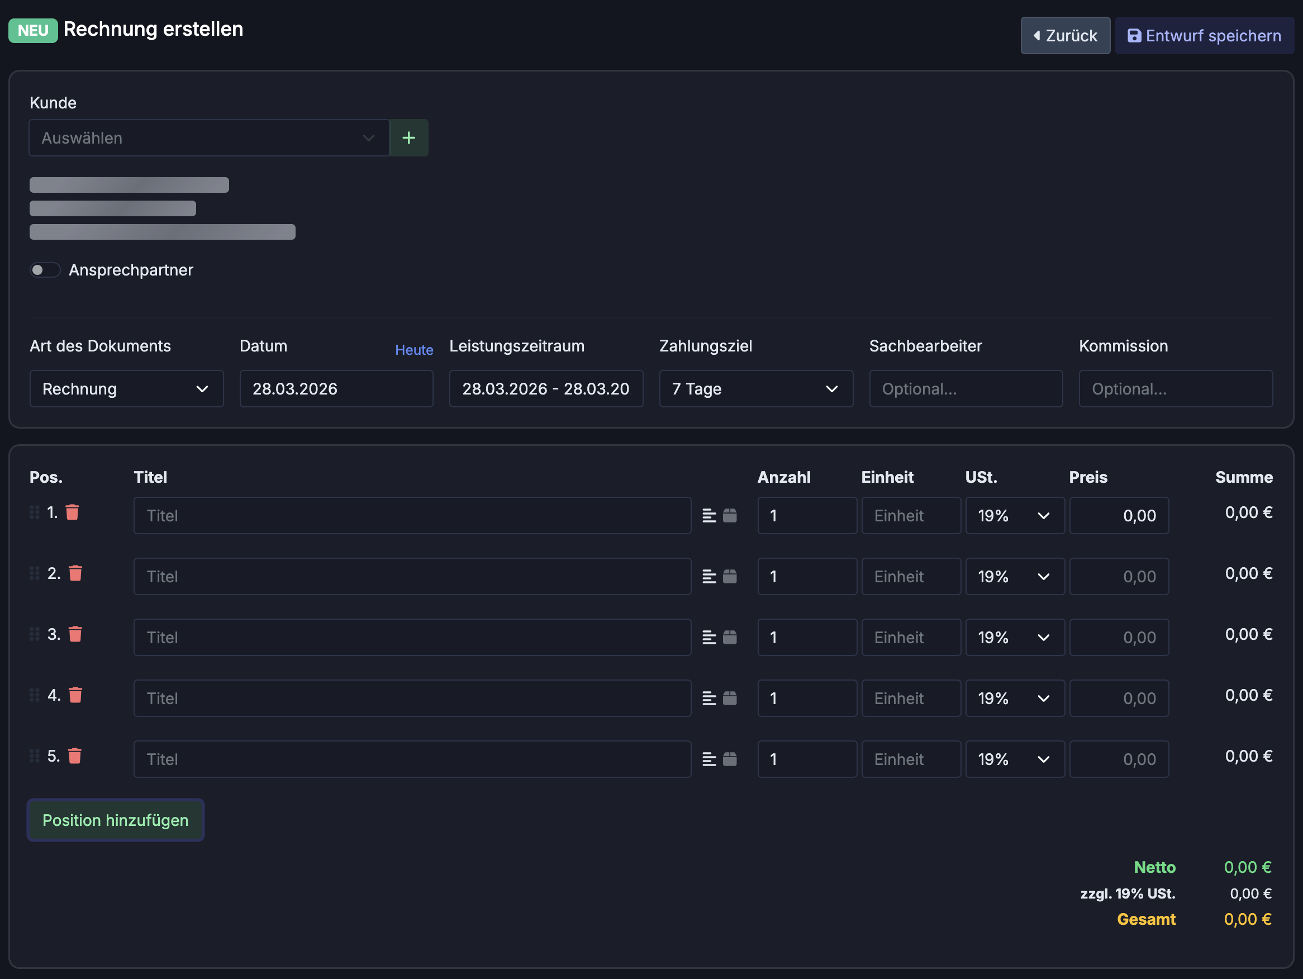Open product box icon for position 4
Screen dimensions: 1303x979
730,698
